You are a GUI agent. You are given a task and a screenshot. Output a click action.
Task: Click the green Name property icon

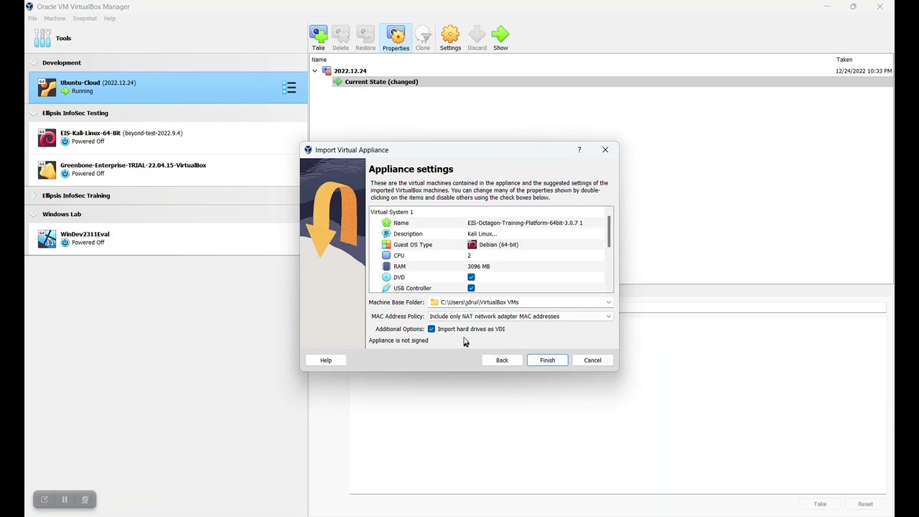(x=386, y=223)
